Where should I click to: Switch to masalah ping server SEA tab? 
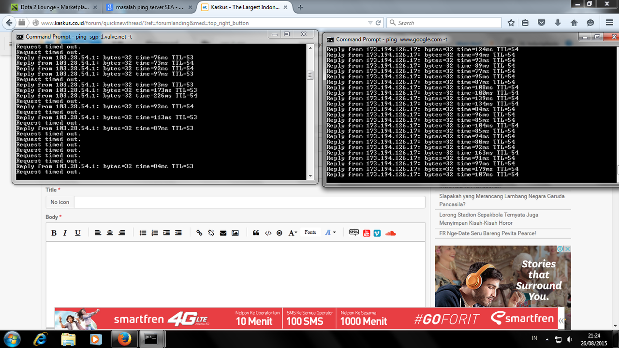[149, 7]
